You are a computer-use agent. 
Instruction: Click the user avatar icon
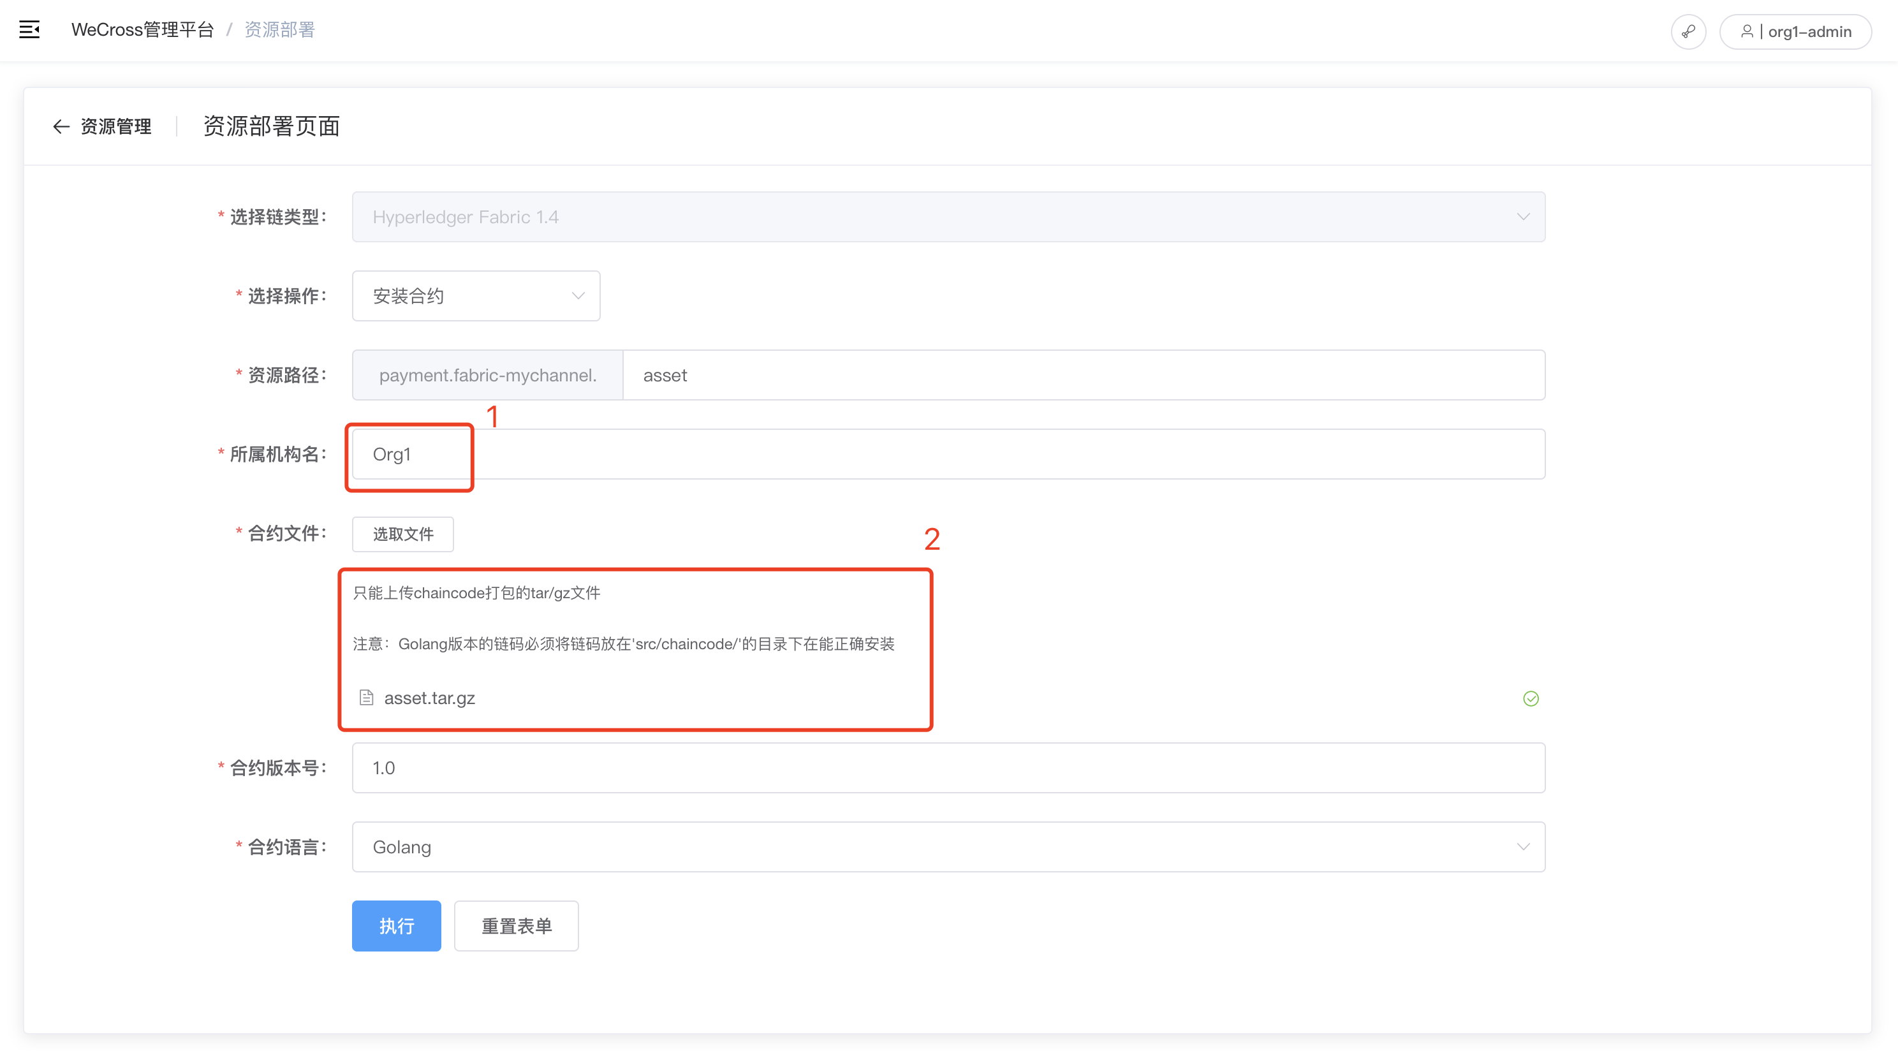[x=1746, y=31]
